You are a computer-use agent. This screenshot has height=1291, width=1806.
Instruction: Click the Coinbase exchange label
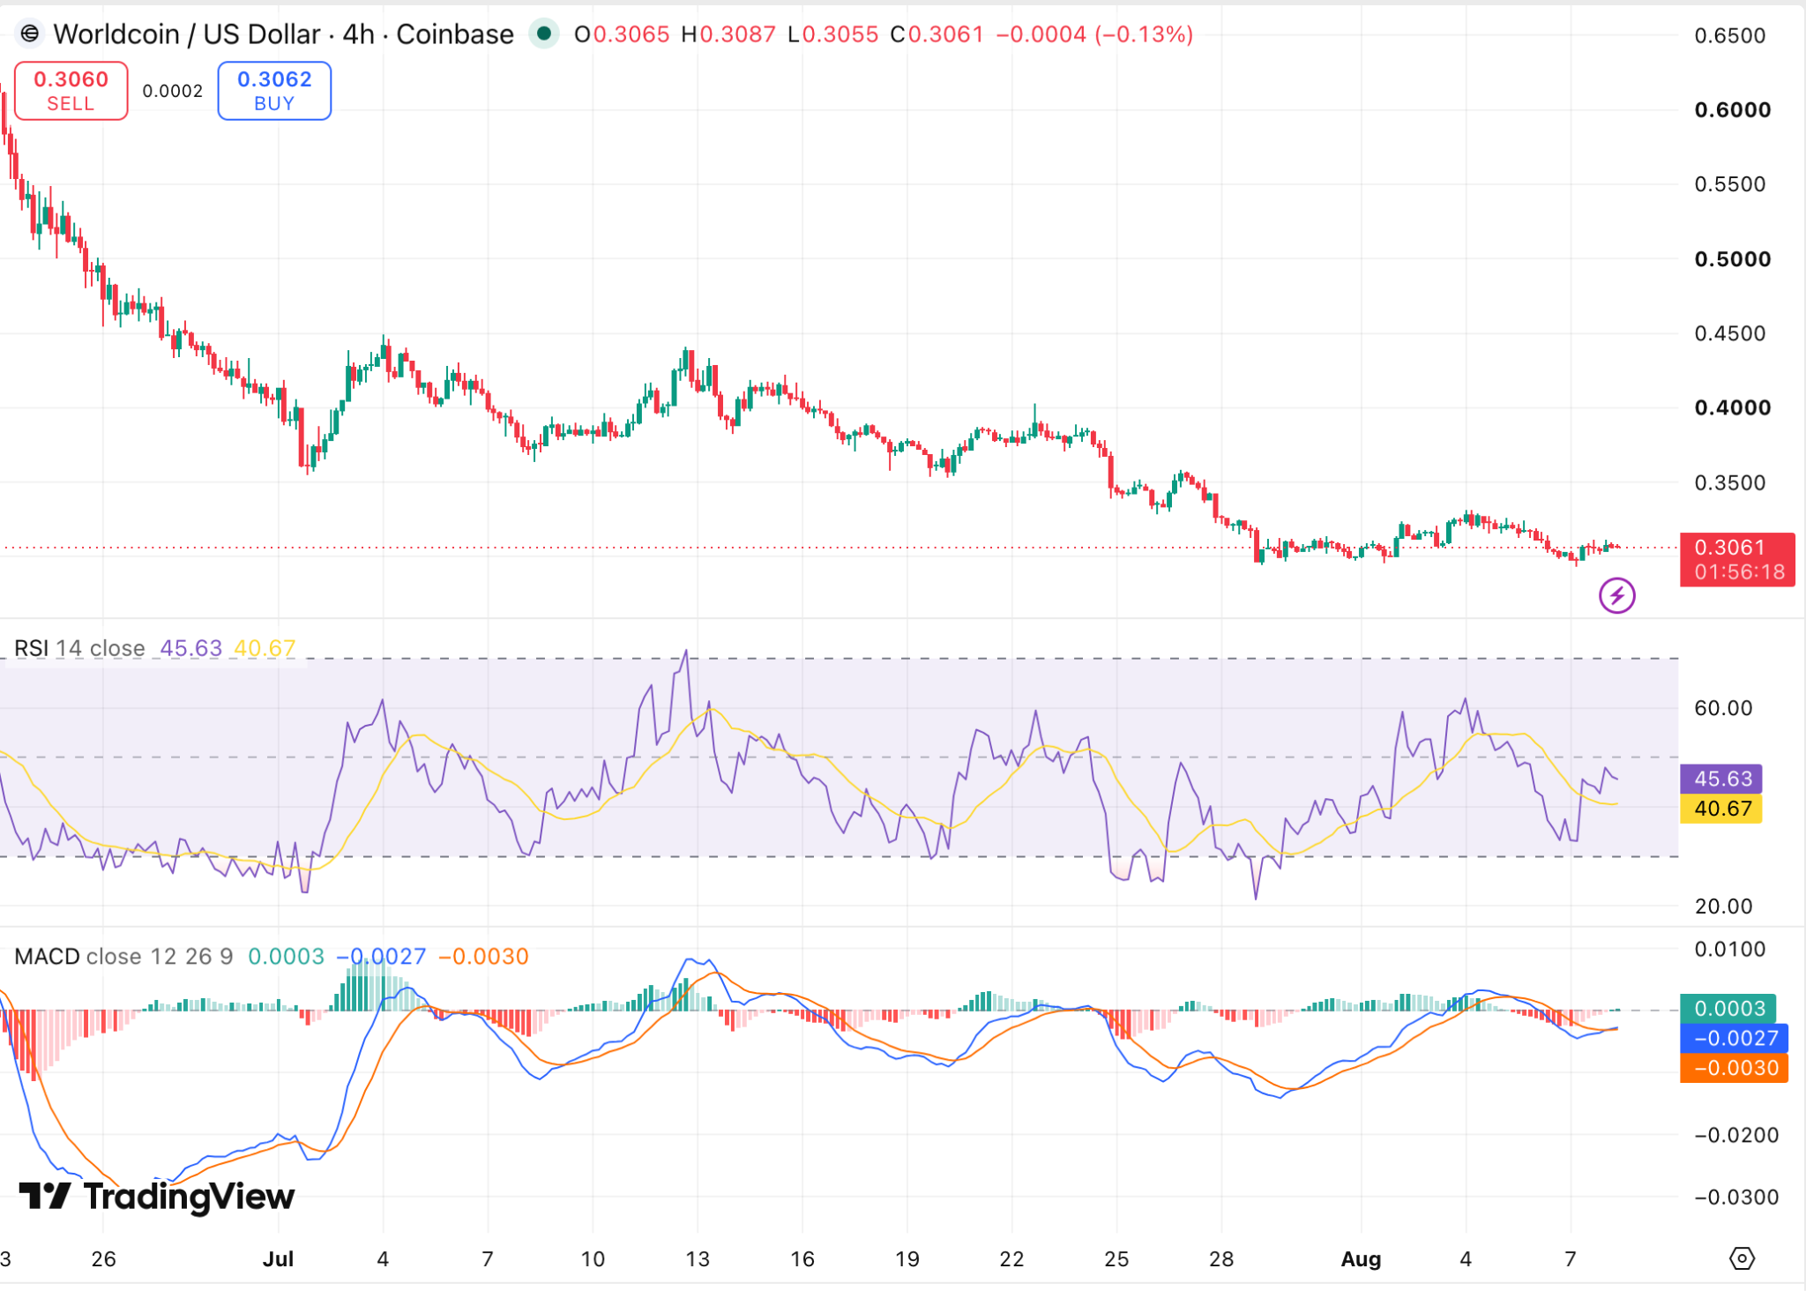click(455, 34)
